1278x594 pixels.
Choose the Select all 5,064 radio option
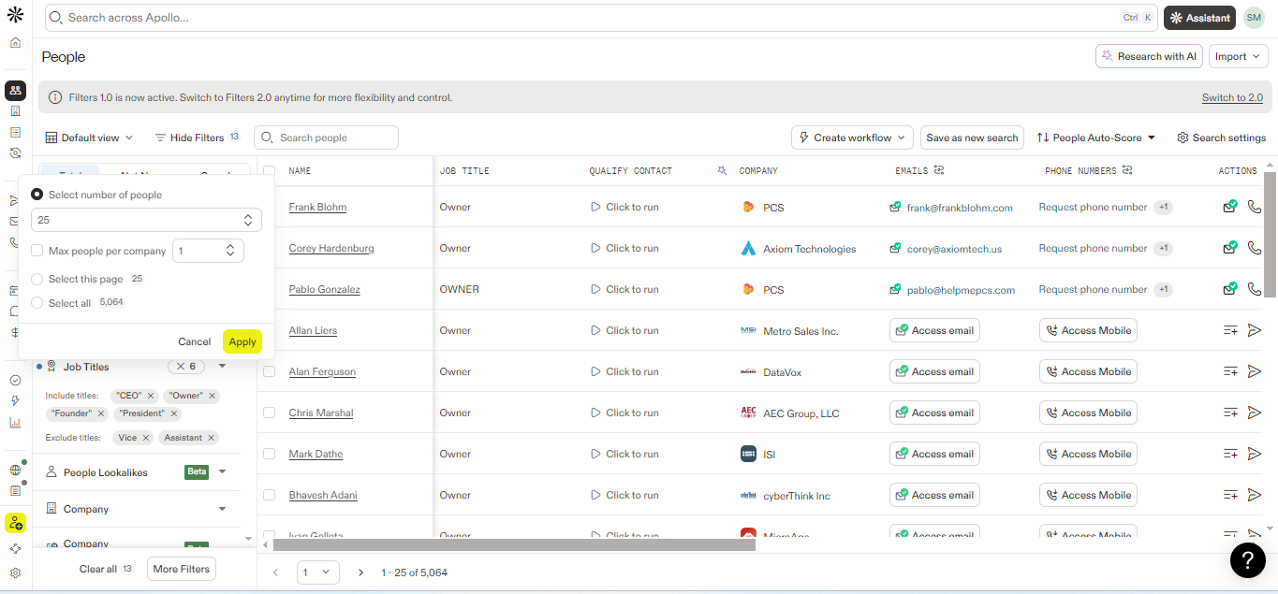37,303
